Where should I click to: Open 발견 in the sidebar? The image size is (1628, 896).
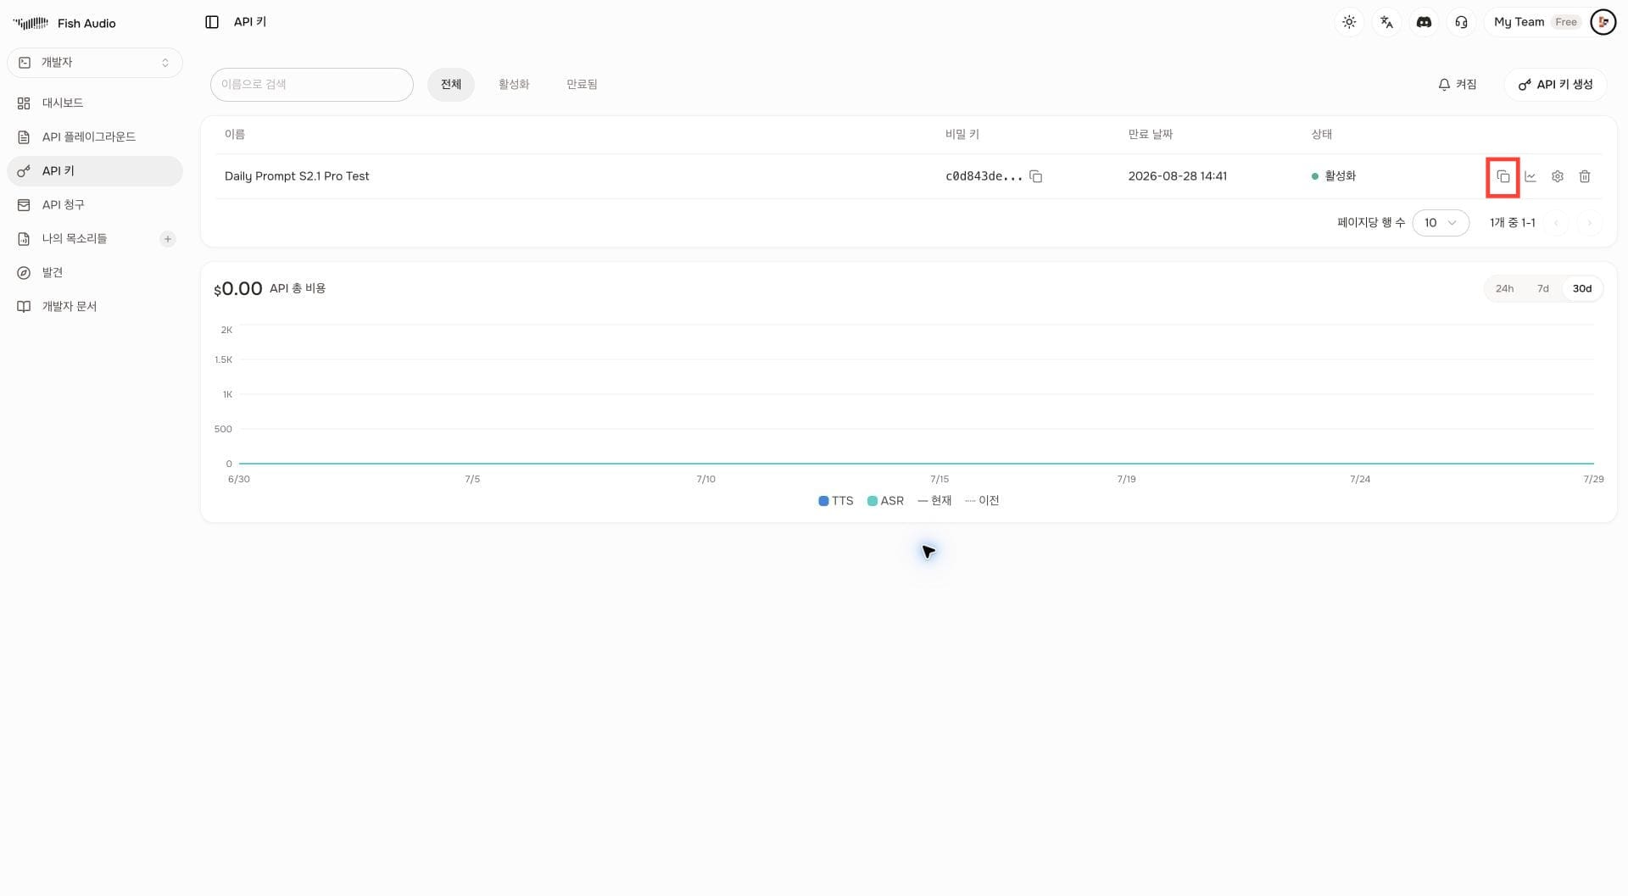95,273
